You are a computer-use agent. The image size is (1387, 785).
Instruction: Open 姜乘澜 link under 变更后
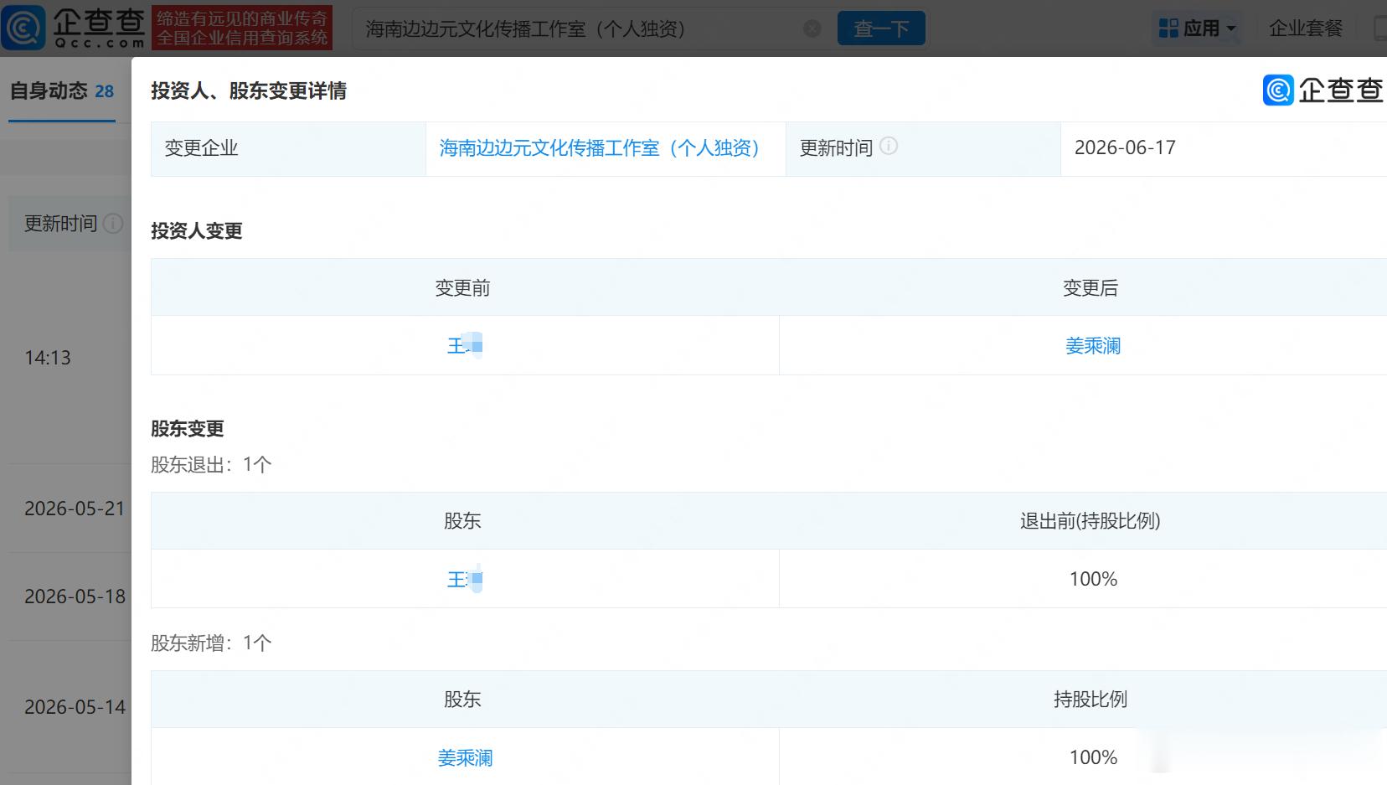click(x=1093, y=346)
